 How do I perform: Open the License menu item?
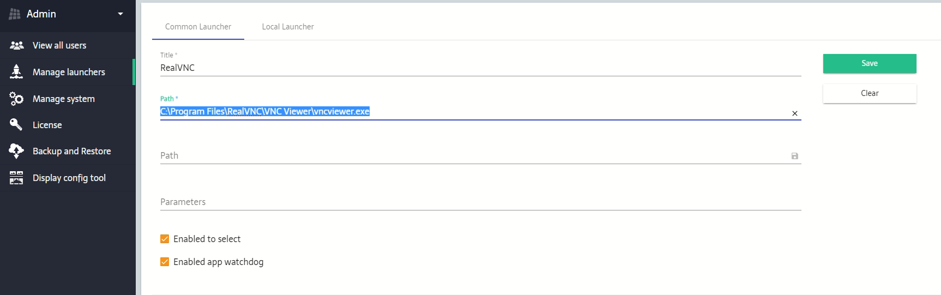tap(47, 125)
